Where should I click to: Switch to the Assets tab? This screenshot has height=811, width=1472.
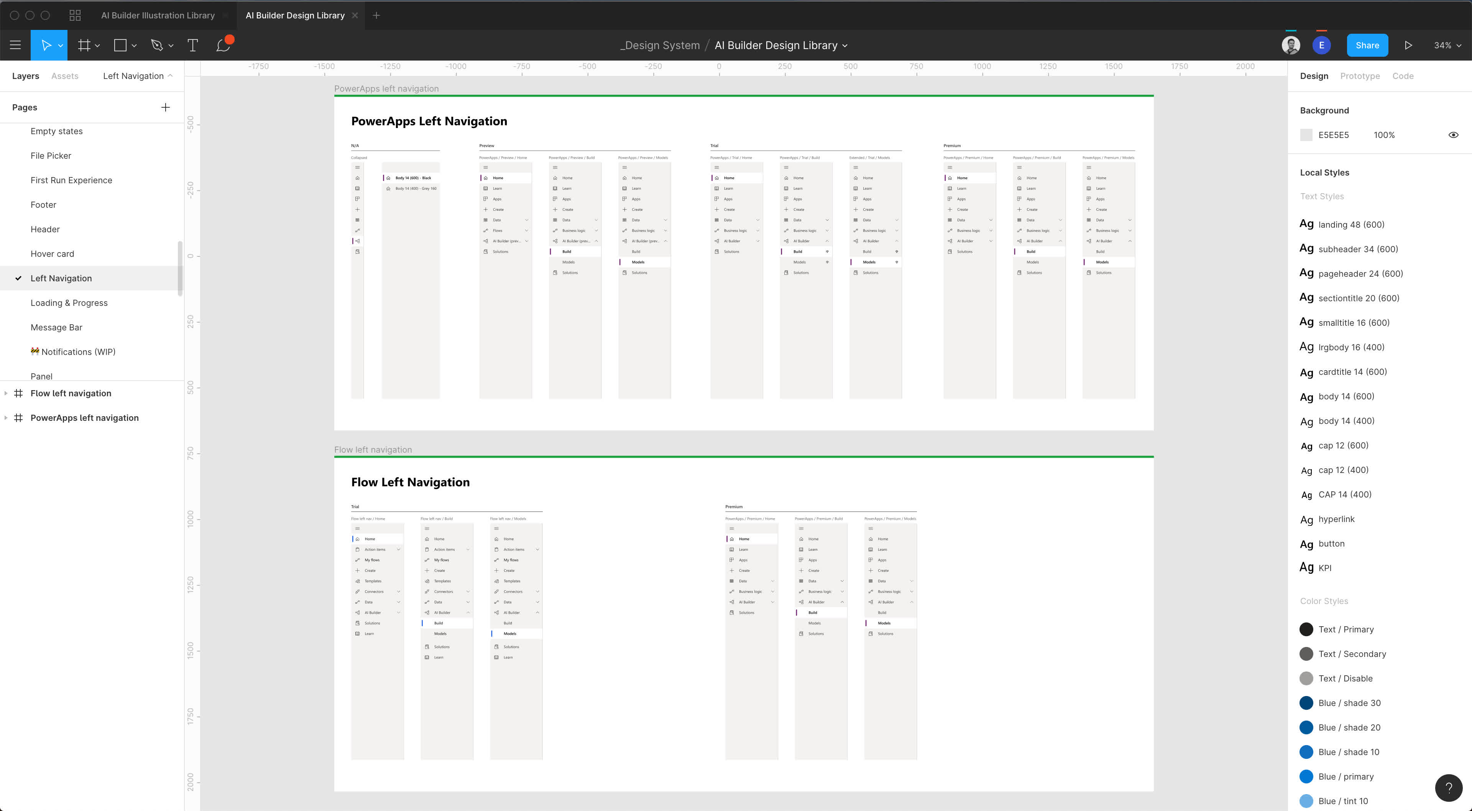click(64, 76)
